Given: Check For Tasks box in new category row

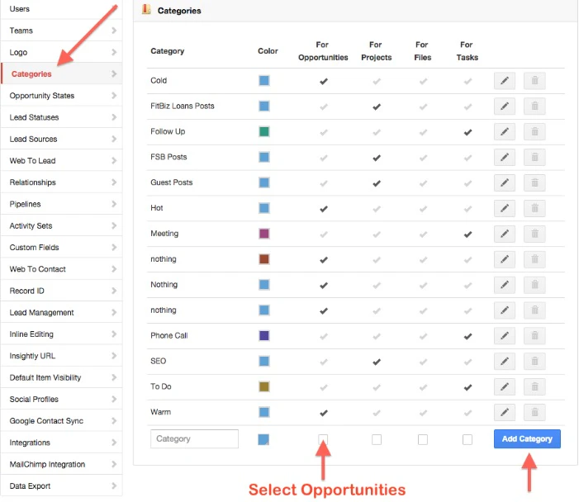Looking at the screenshot, I should (467, 439).
